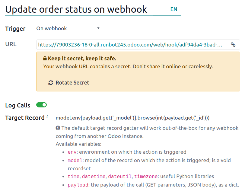
Task: Click the circular arrows icon beside Rotate Secret
Action: 51,83
